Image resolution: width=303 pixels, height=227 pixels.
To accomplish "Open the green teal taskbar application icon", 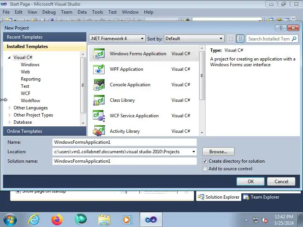I will [81, 219].
